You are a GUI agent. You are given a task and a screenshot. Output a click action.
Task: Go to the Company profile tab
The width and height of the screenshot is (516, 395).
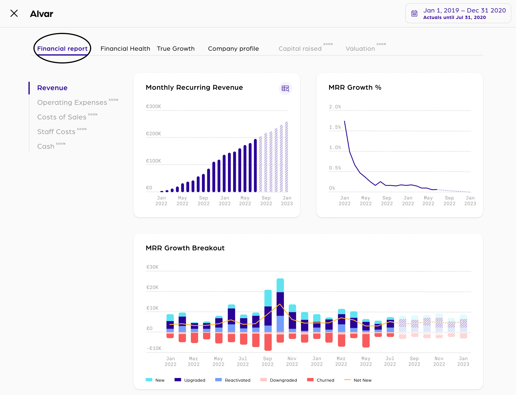233,48
